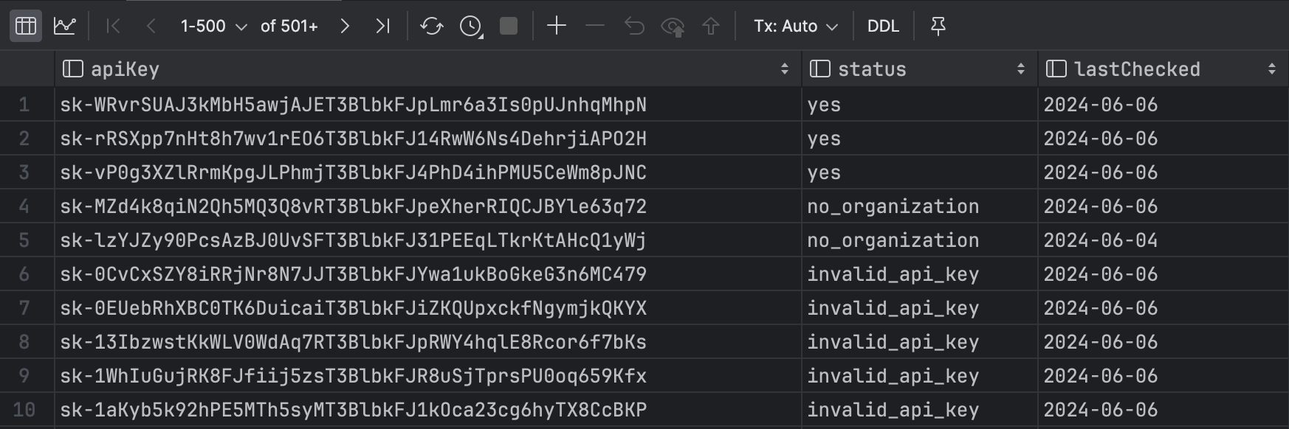Go to next page of results
The image size is (1289, 429).
[x=345, y=27]
